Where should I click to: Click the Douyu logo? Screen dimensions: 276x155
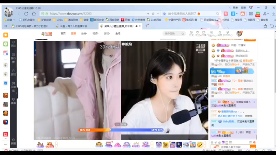click(x=47, y=33)
